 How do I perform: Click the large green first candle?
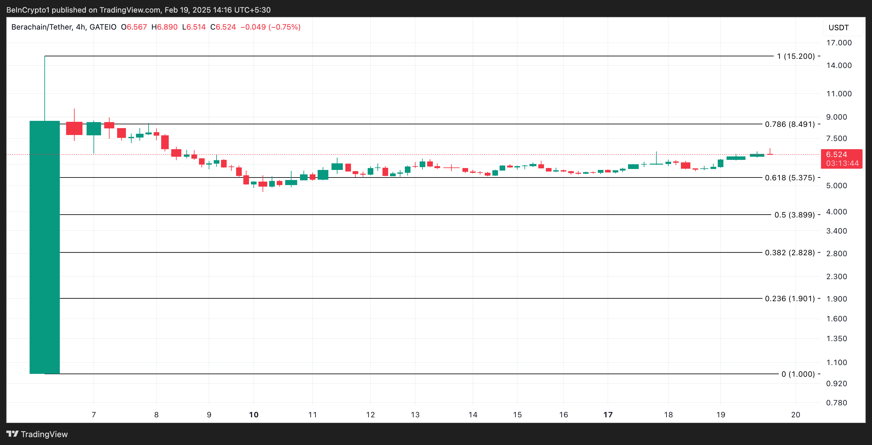pyautogui.click(x=45, y=247)
